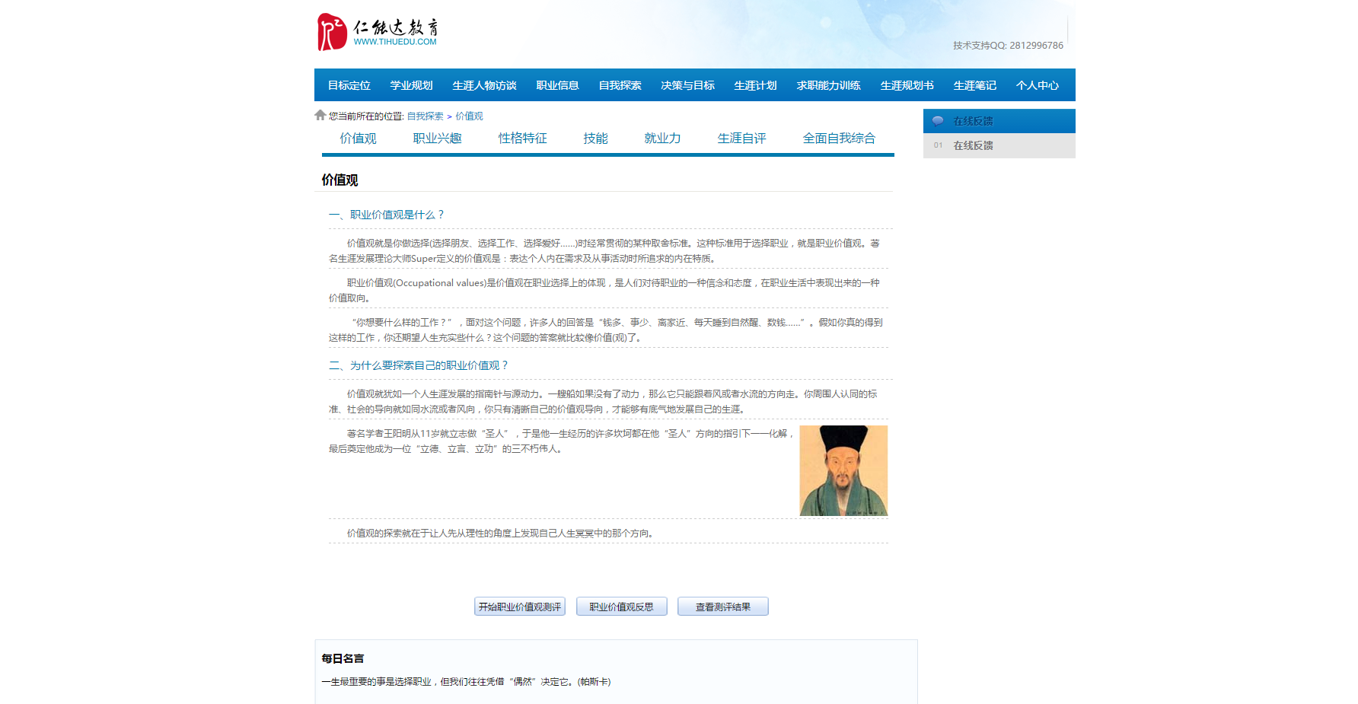Open the 生涯笔记 menu
The height and width of the screenshot is (704, 1358).
click(x=975, y=85)
